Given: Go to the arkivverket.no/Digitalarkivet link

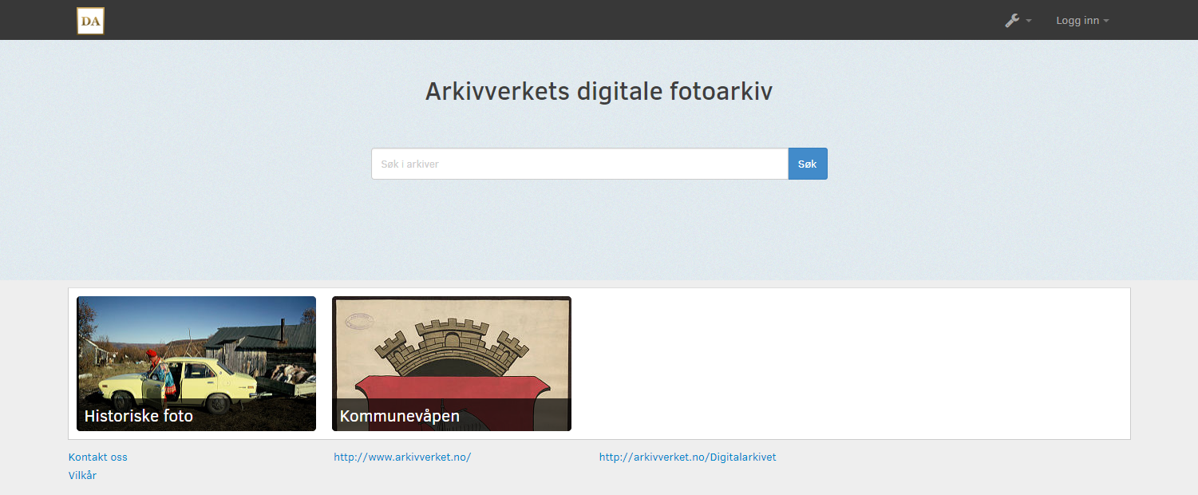Looking at the screenshot, I should 687,457.
